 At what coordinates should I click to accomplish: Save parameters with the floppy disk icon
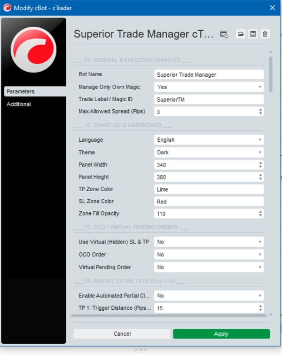click(253, 34)
